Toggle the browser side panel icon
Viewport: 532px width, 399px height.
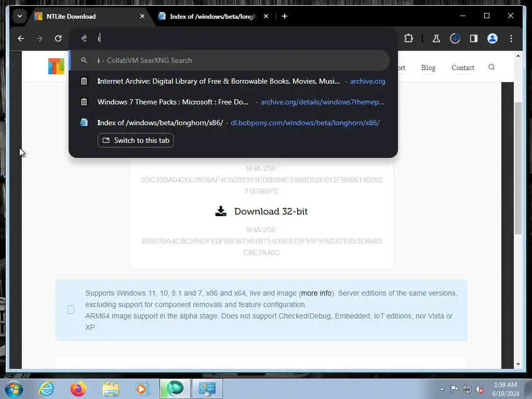pyautogui.click(x=474, y=38)
